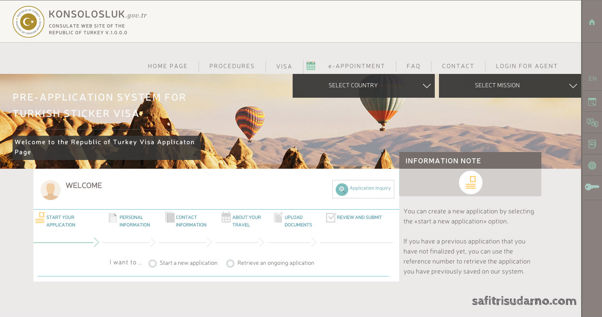This screenshot has width=602, height=317.
Task: Select 'Start a new application' radio button
Action: [x=153, y=264]
